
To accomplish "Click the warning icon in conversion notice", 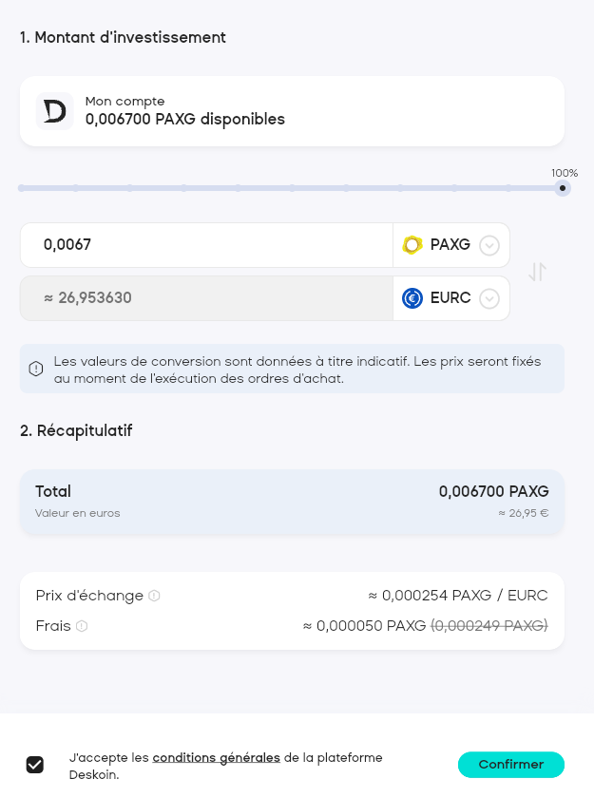I will tap(35, 369).
